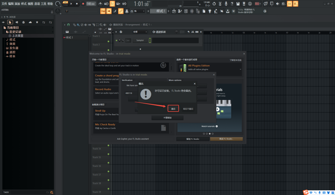Click the 重启 restart button in the dialog
This screenshot has height=195, width=335.
click(x=173, y=109)
